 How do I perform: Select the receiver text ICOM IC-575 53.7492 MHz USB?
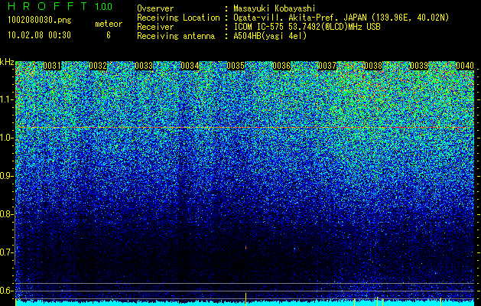tap(307, 27)
